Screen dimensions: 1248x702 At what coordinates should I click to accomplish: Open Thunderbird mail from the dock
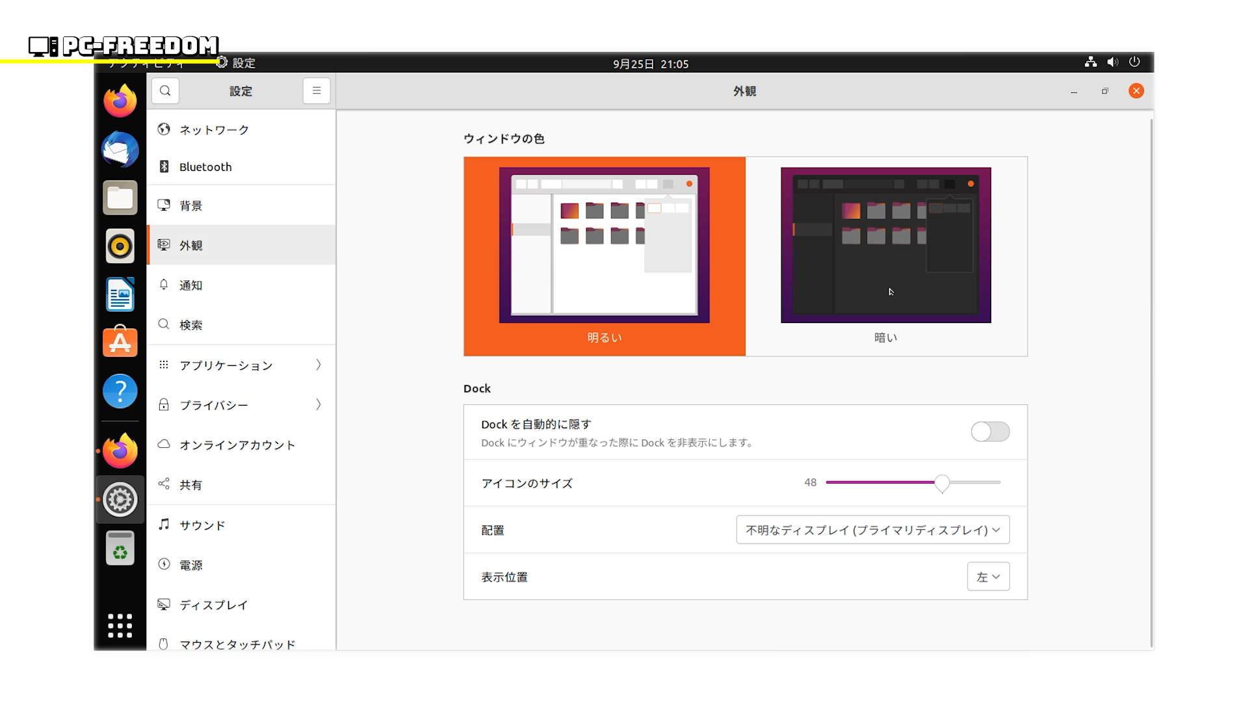[x=120, y=149]
